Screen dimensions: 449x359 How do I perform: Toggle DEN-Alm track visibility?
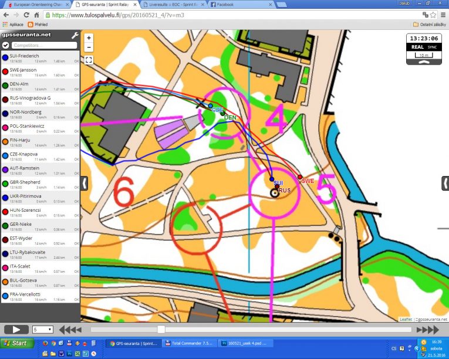point(5,86)
